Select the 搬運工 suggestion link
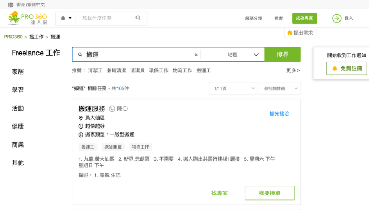The image size is (369, 210). pyautogui.click(x=203, y=70)
